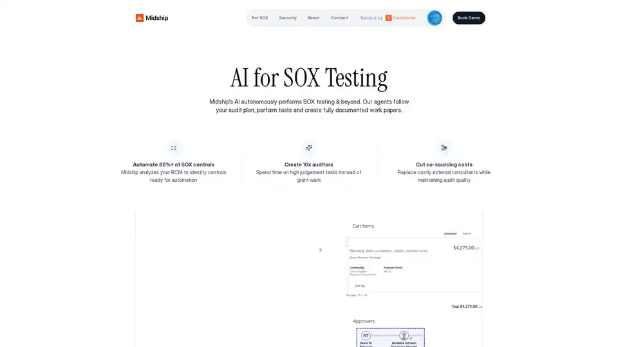This screenshot has width=618, height=347.
Task: Navigate to the Contact page
Action: (339, 18)
